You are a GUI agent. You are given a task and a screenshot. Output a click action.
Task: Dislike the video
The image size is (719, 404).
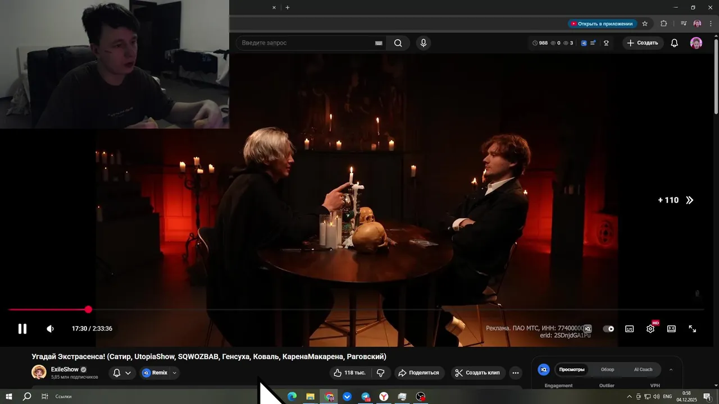pyautogui.click(x=380, y=373)
